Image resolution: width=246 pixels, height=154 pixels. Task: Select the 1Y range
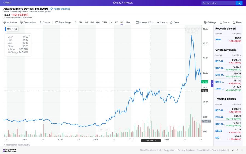tap(111, 22)
